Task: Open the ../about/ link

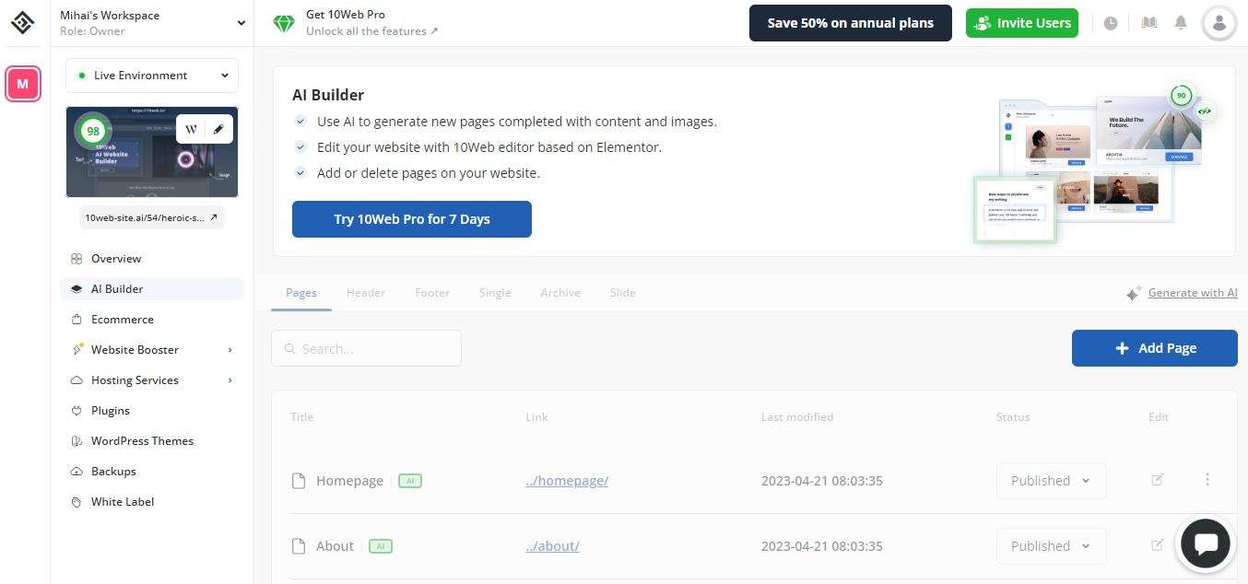Action: tap(552, 546)
